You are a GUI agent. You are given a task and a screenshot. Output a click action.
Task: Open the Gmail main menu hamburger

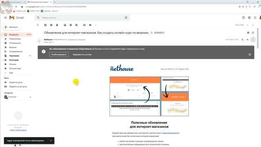pos(5,18)
